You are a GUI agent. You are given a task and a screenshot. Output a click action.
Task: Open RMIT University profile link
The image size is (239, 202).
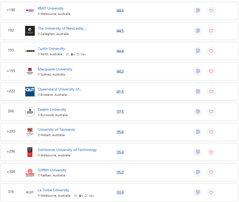click(x=51, y=9)
